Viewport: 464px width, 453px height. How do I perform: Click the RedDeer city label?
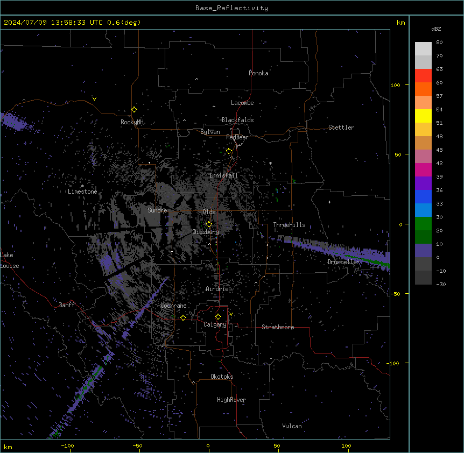click(237, 137)
